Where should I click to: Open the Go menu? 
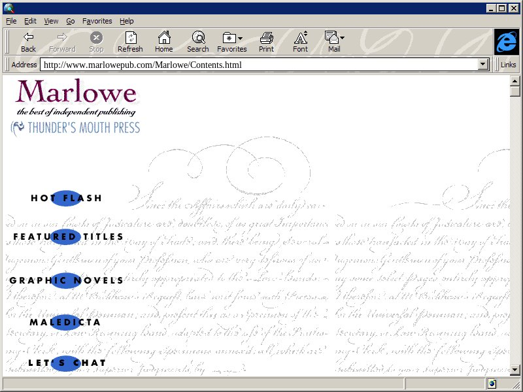pos(70,21)
